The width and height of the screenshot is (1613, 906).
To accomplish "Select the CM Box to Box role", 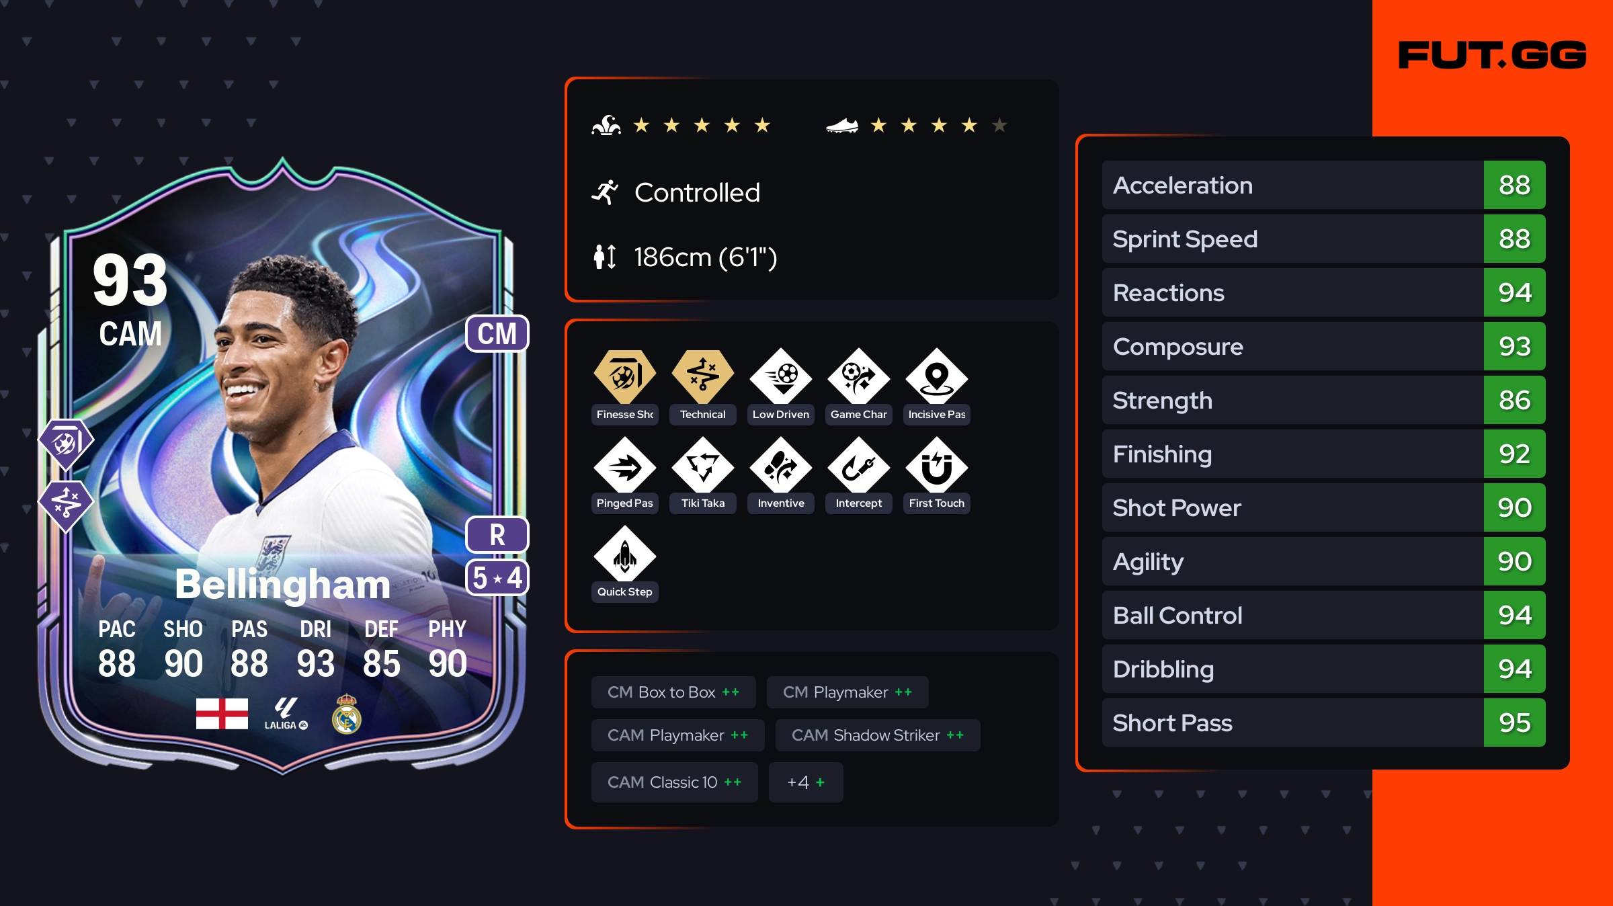I will pyautogui.click(x=673, y=692).
